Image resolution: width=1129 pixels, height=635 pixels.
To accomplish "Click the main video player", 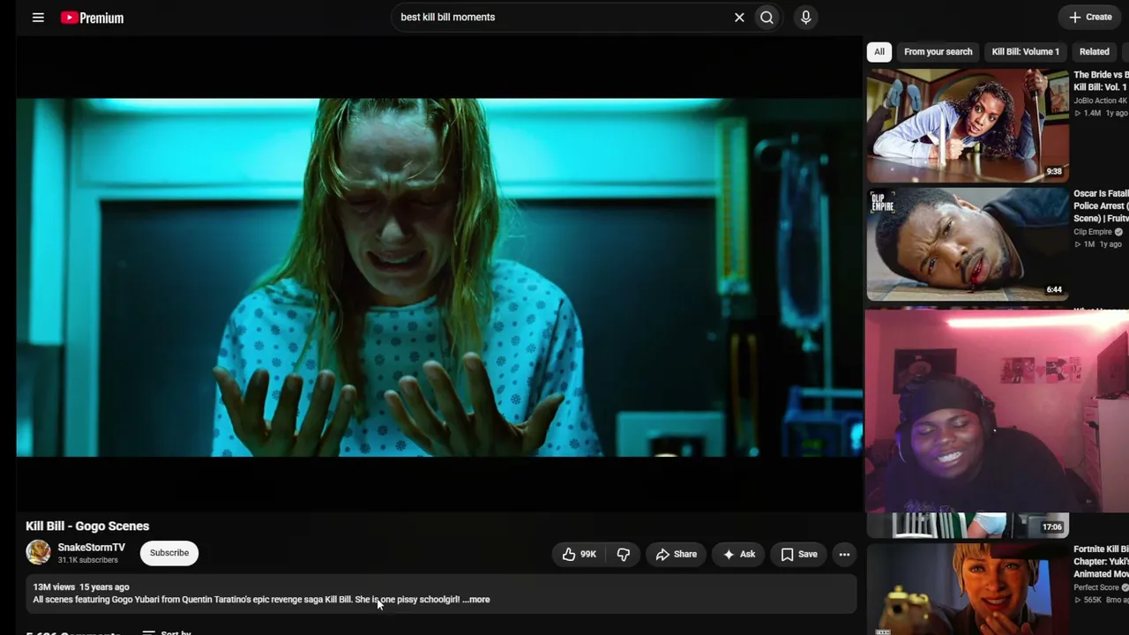I will tap(439, 277).
